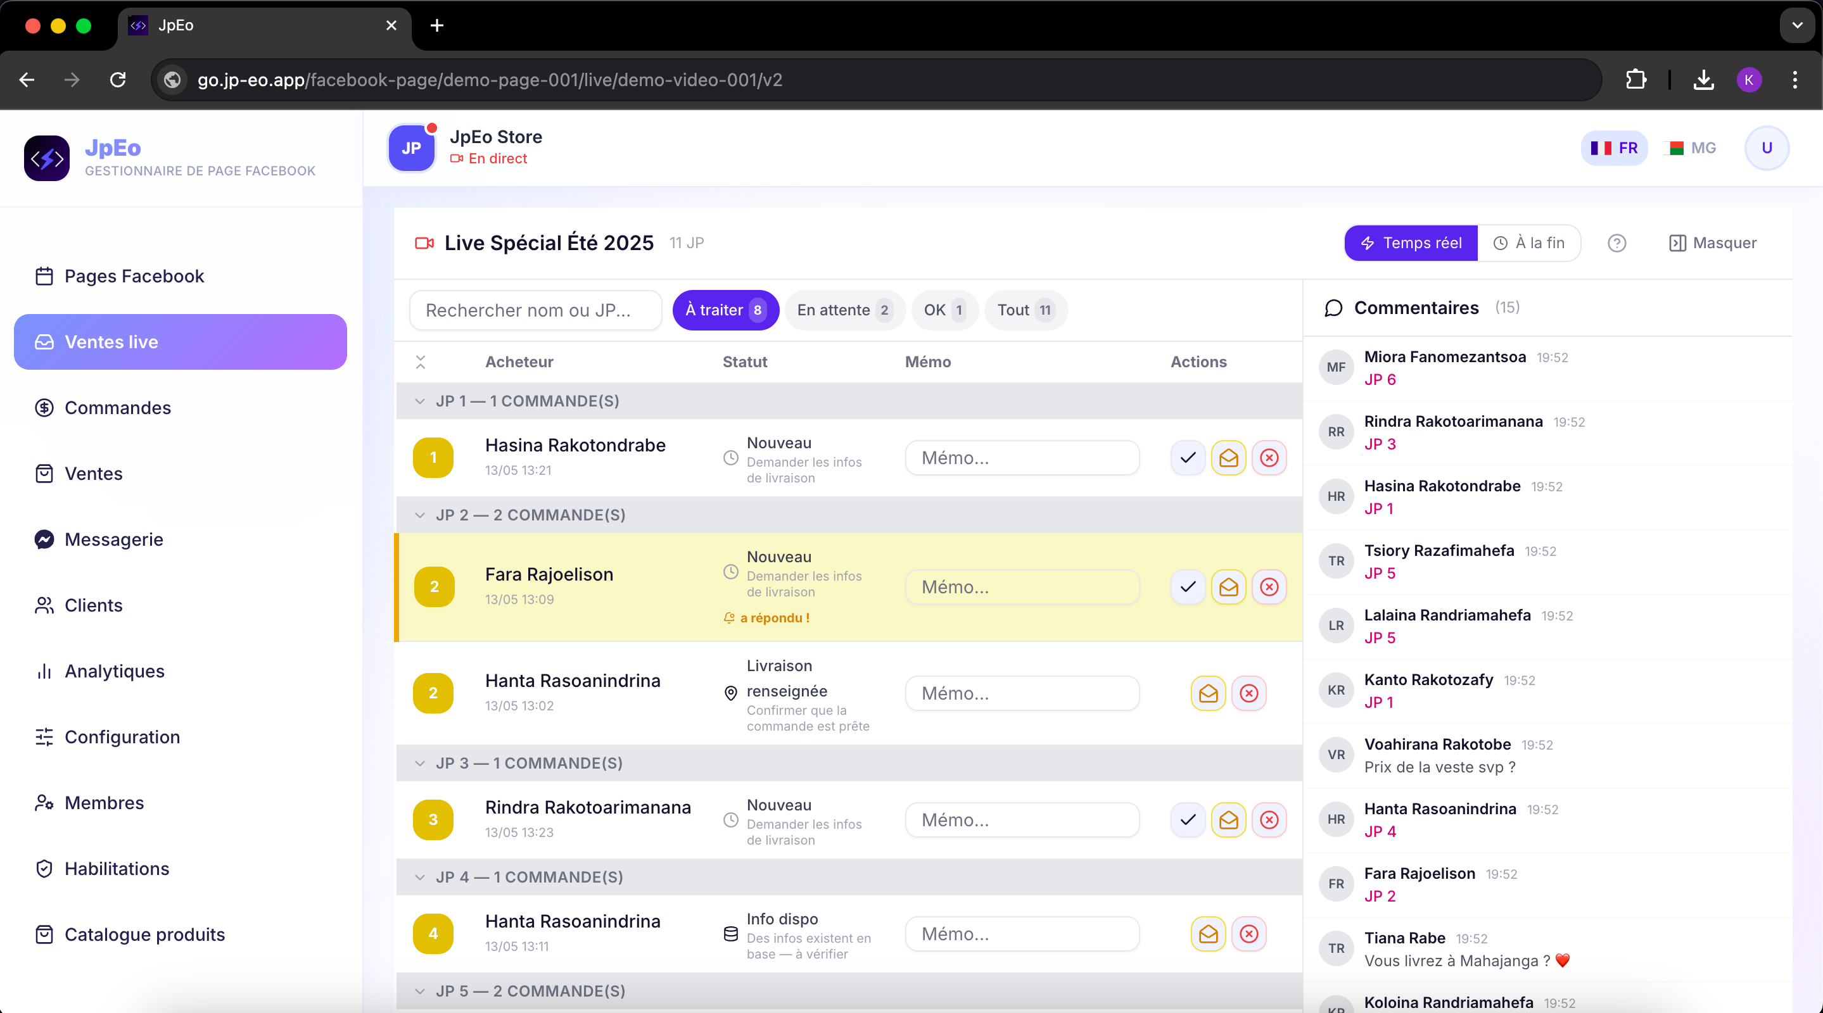Collapse the JP 1 group

tap(420, 401)
